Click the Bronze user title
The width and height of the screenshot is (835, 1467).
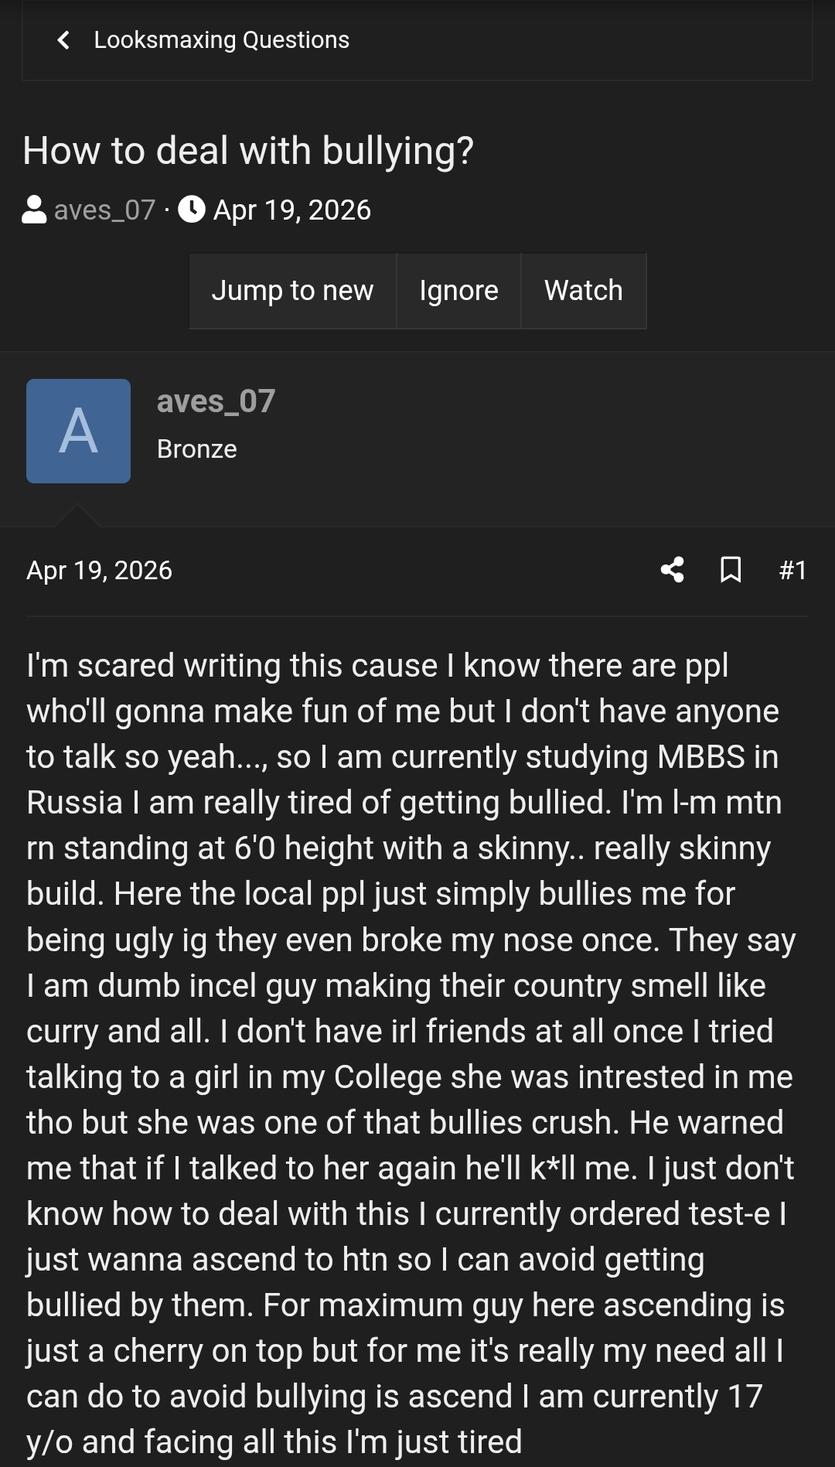click(x=197, y=449)
